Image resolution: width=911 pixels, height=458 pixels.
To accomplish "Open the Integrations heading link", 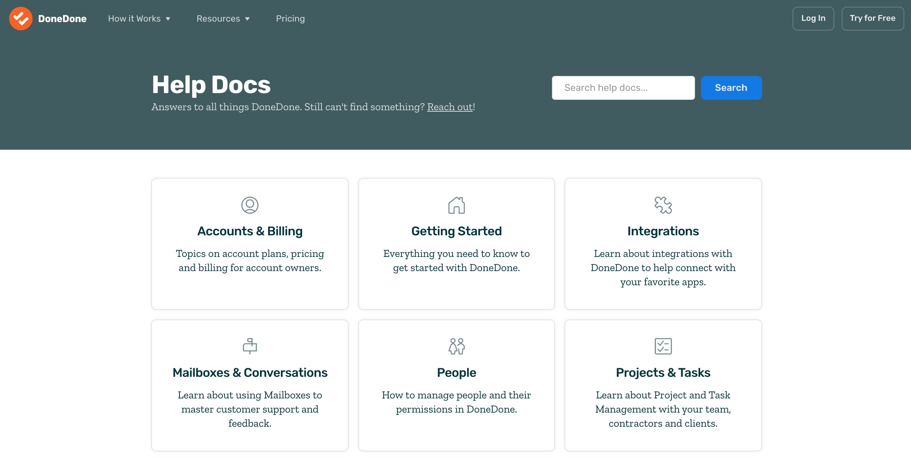I will coord(663,231).
